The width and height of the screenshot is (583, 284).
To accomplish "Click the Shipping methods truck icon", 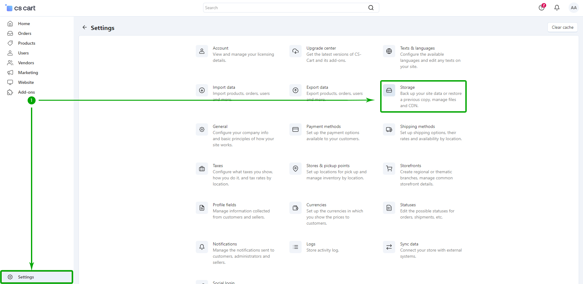I will [389, 129].
